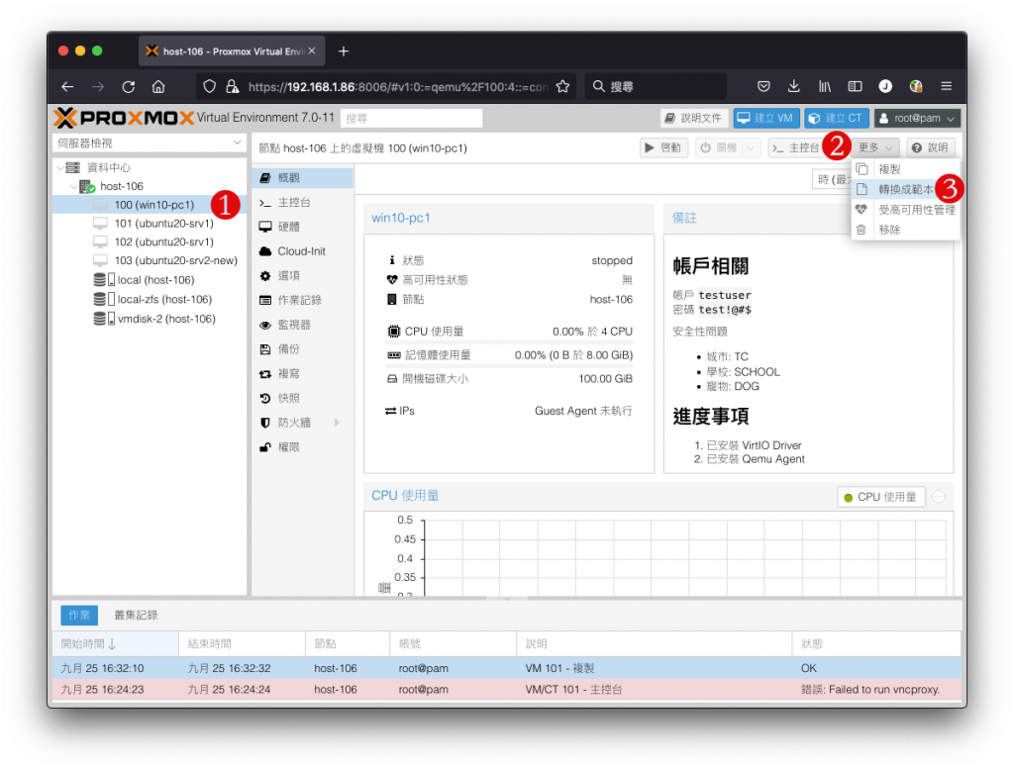Open the 快照 snapshots tab
The width and height of the screenshot is (1014, 770).
click(302, 399)
